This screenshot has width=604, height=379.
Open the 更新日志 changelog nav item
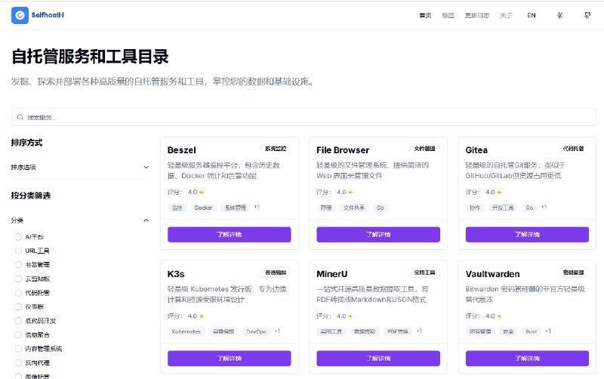(x=476, y=15)
